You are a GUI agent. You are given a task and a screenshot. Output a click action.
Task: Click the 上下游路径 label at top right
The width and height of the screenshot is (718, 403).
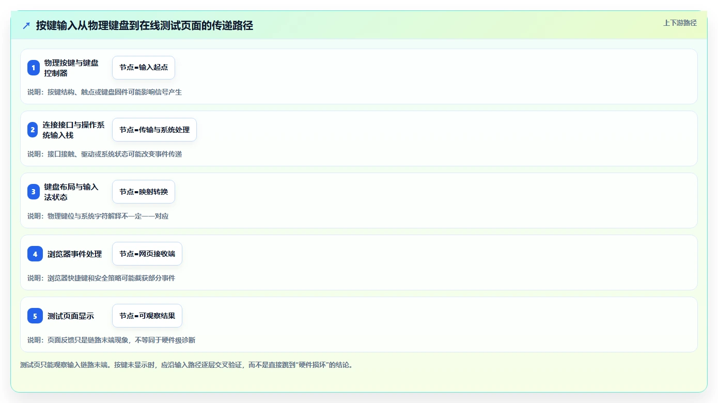(680, 23)
